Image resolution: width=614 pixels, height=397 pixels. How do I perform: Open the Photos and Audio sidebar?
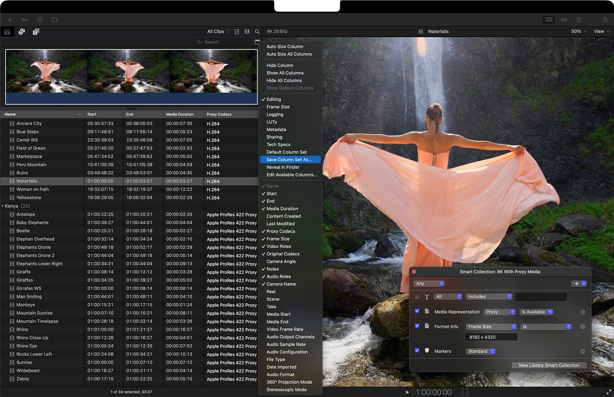(22, 32)
